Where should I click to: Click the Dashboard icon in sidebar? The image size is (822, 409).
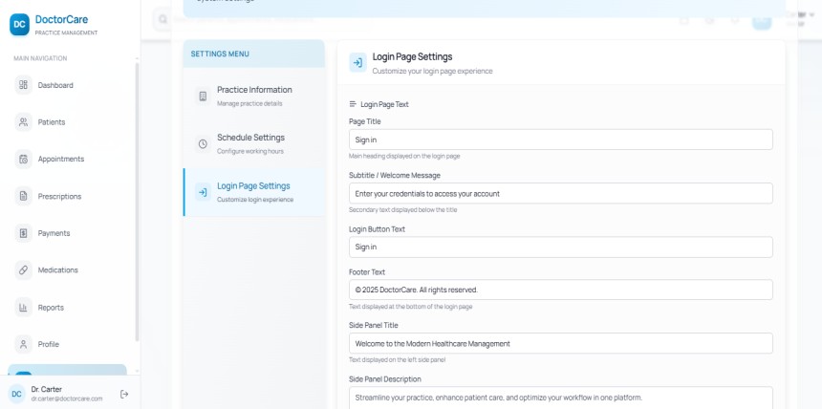(24, 85)
